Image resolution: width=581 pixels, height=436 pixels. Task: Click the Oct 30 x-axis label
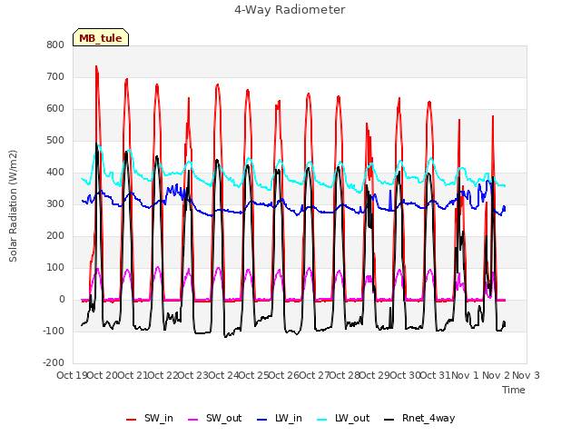405,375
